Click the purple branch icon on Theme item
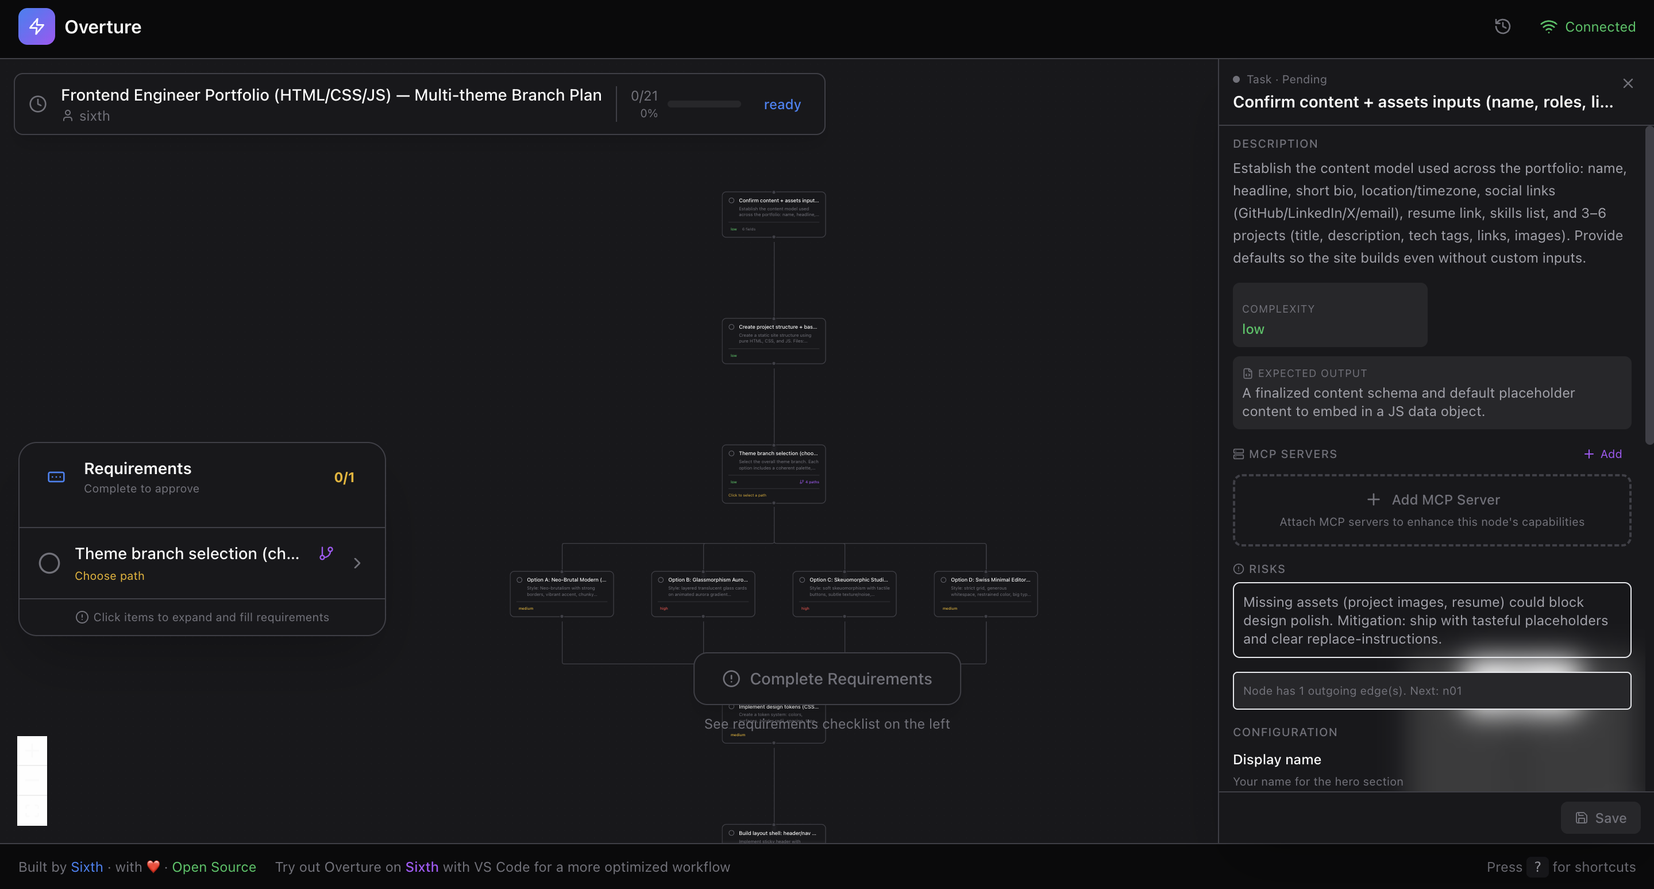1654x889 pixels. 326,553
